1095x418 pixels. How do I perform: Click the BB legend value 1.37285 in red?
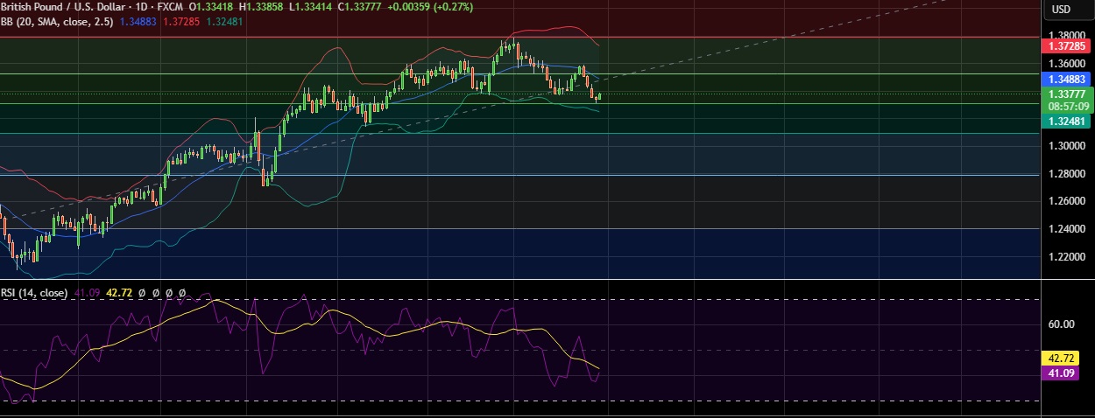tap(183, 21)
